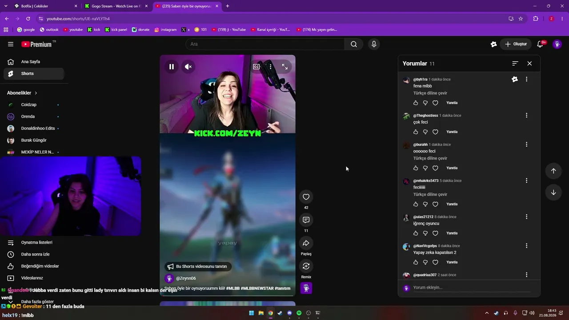
Task: Open three-dot menu for @burahh comment
Action: click(x=527, y=144)
